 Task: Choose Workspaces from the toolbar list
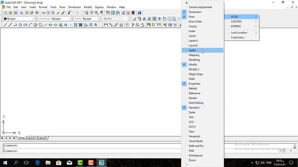tap(203, 155)
